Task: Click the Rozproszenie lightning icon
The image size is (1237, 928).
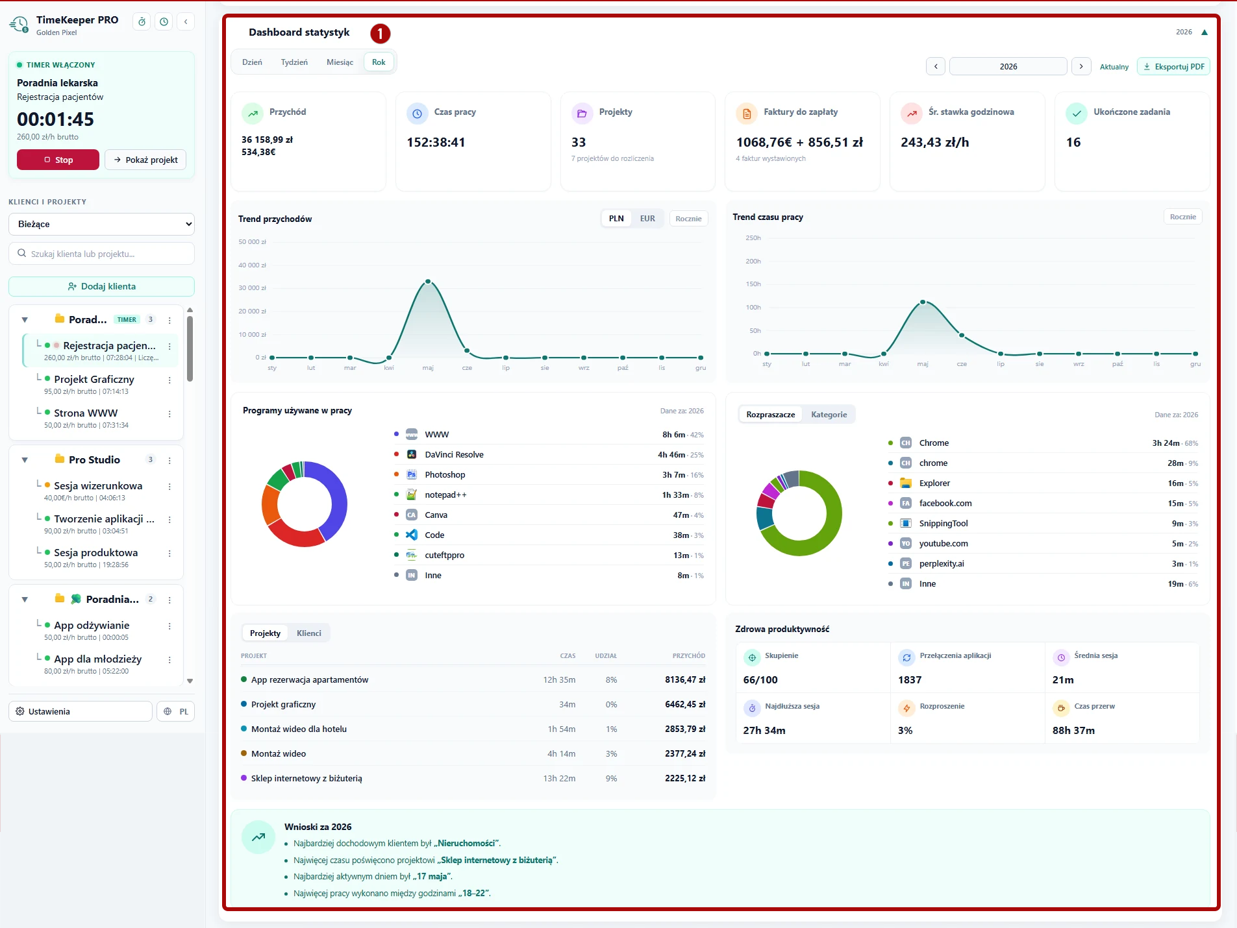Action: pyautogui.click(x=906, y=709)
